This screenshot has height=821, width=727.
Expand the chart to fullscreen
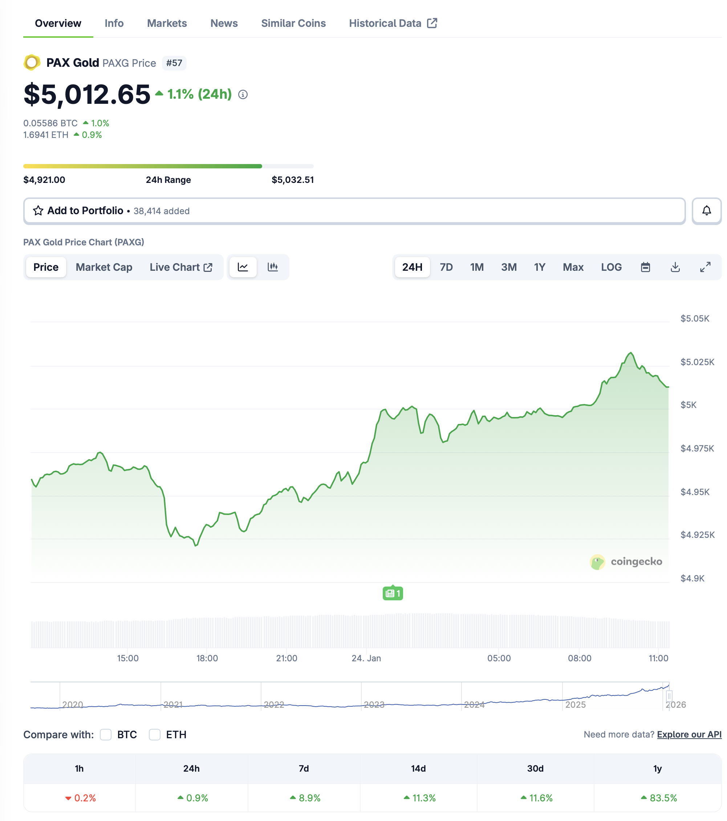point(705,267)
